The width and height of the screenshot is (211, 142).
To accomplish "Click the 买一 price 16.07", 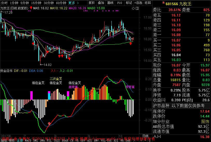I will [x=176, y=40].
